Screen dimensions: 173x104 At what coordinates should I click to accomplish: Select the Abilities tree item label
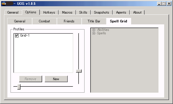coord(103,30)
